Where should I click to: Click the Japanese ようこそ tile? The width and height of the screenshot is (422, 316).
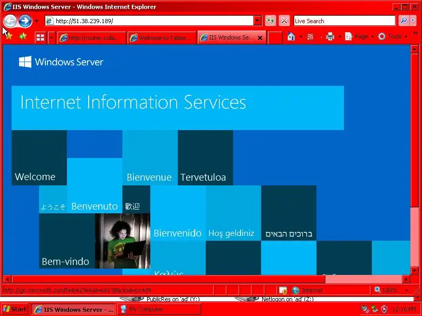pyautogui.click(x=53, y=199)
